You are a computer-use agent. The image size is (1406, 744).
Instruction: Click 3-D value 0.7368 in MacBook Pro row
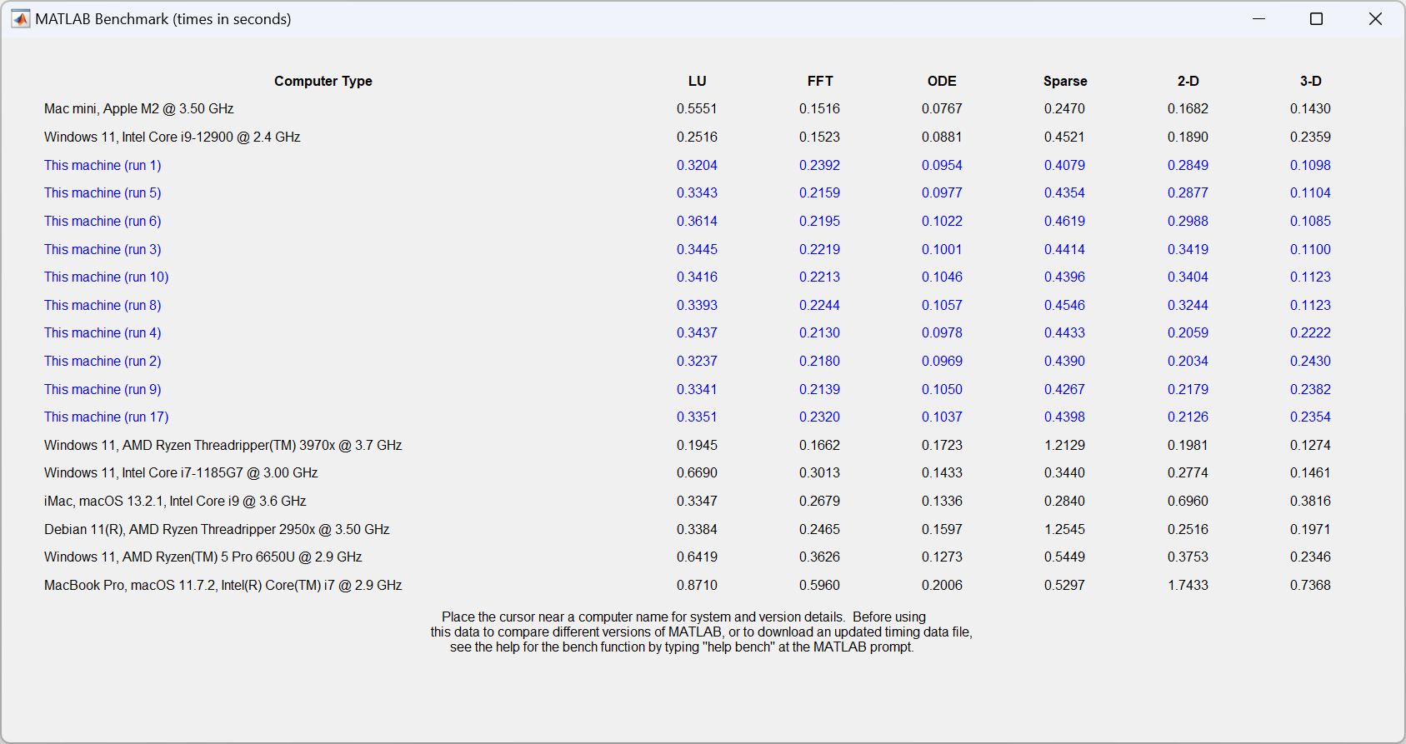point(1310,585)
